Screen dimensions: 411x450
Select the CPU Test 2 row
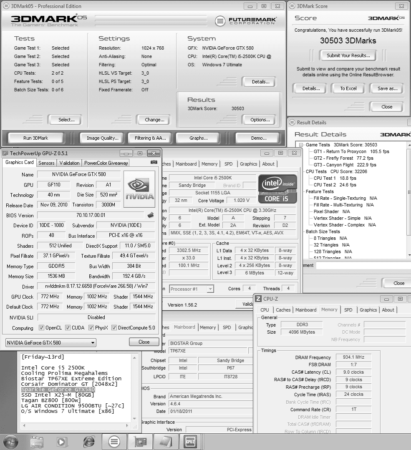[x=335, y=185]
